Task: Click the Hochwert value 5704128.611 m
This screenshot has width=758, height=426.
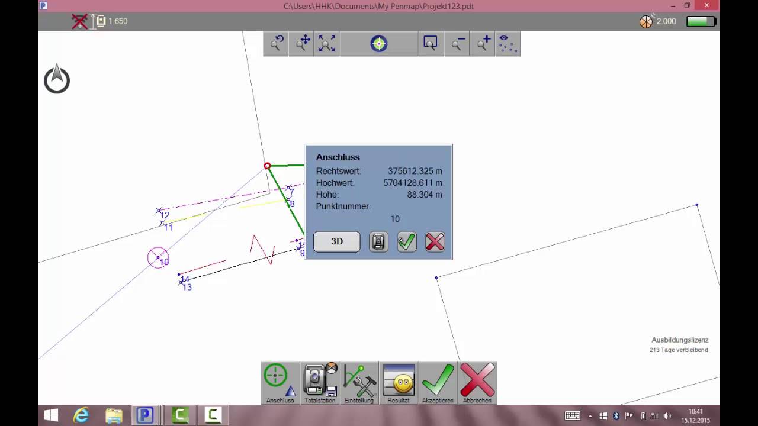Action: pyautogui.click(x=413, y=183)
